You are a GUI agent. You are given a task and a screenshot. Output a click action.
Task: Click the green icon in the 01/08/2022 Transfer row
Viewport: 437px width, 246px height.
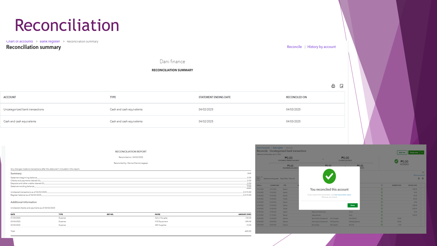tap(382, 208)
